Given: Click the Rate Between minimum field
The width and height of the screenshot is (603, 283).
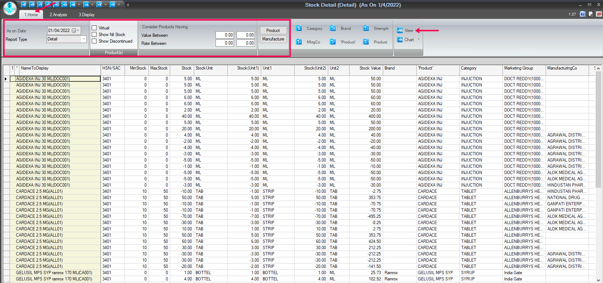Looking at the screenshot, I should [x=225, y=43].
